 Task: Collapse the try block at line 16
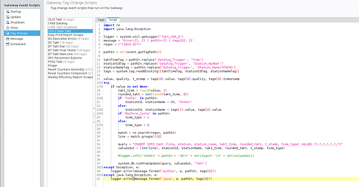[102, 83]
